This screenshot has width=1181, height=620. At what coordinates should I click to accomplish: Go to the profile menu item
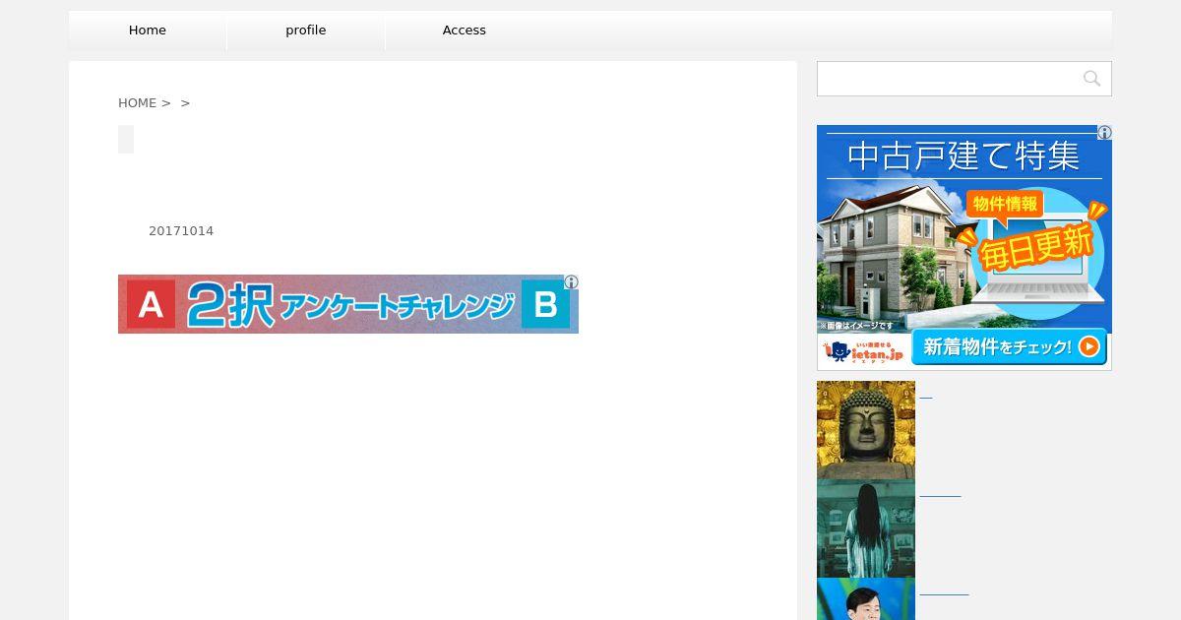click(306, 31)
